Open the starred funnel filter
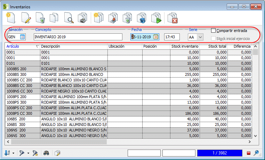This screenshot has width=265, height=160. pyautogui.click(x=35, y=153)
